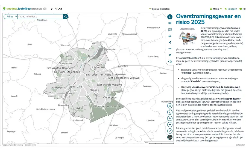Click the Overstromingsgevaar en risico 2025 heading
The image size is (246, 151).
point(208,19)
